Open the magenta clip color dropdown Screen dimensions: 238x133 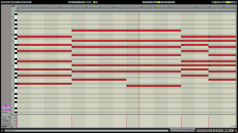[6, 110]
